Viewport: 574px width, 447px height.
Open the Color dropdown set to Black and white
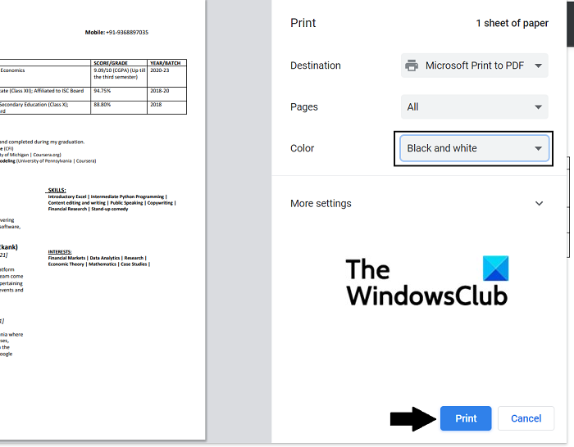[x=475, y=148]
